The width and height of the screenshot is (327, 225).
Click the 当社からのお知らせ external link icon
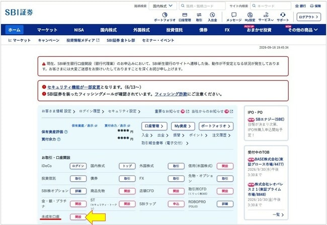point(231,111)
